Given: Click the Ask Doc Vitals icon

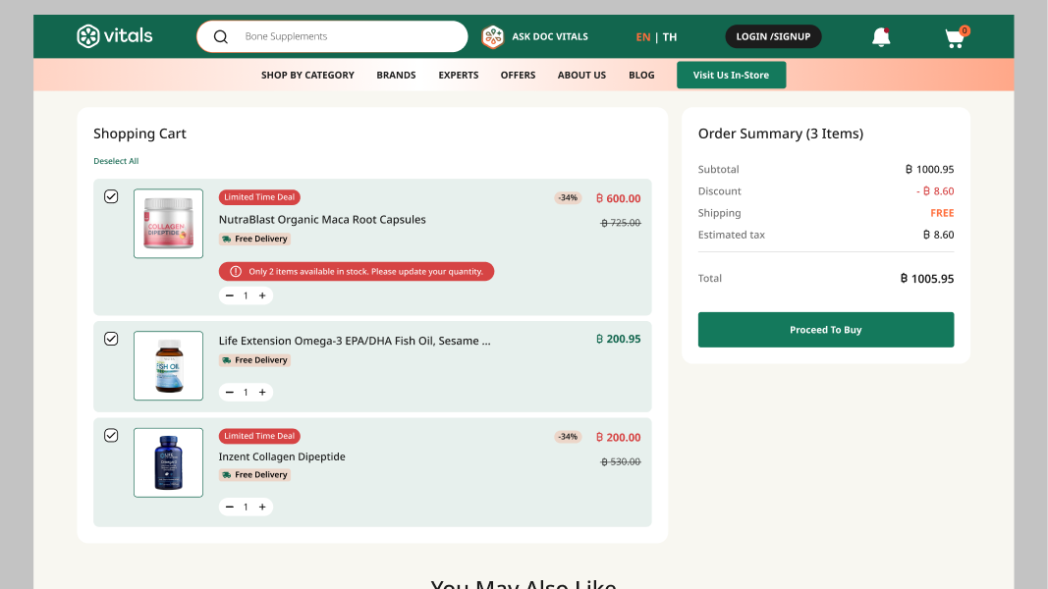Looking at the screenshot, I should pyautogui.click(x=493, y=36).
